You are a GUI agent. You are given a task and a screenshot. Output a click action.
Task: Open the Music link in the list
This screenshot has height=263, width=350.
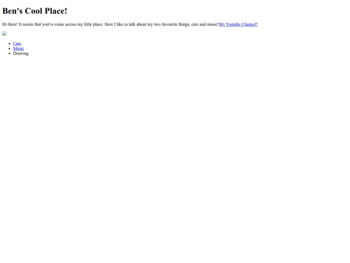(x=19, y=48)
